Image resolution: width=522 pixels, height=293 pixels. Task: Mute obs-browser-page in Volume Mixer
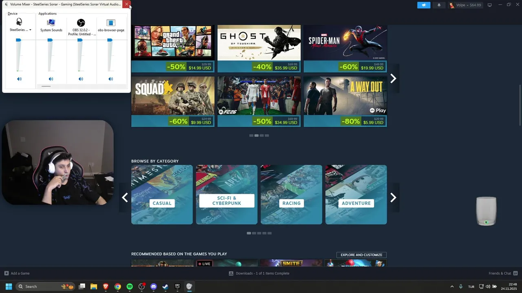pos(111,79)
